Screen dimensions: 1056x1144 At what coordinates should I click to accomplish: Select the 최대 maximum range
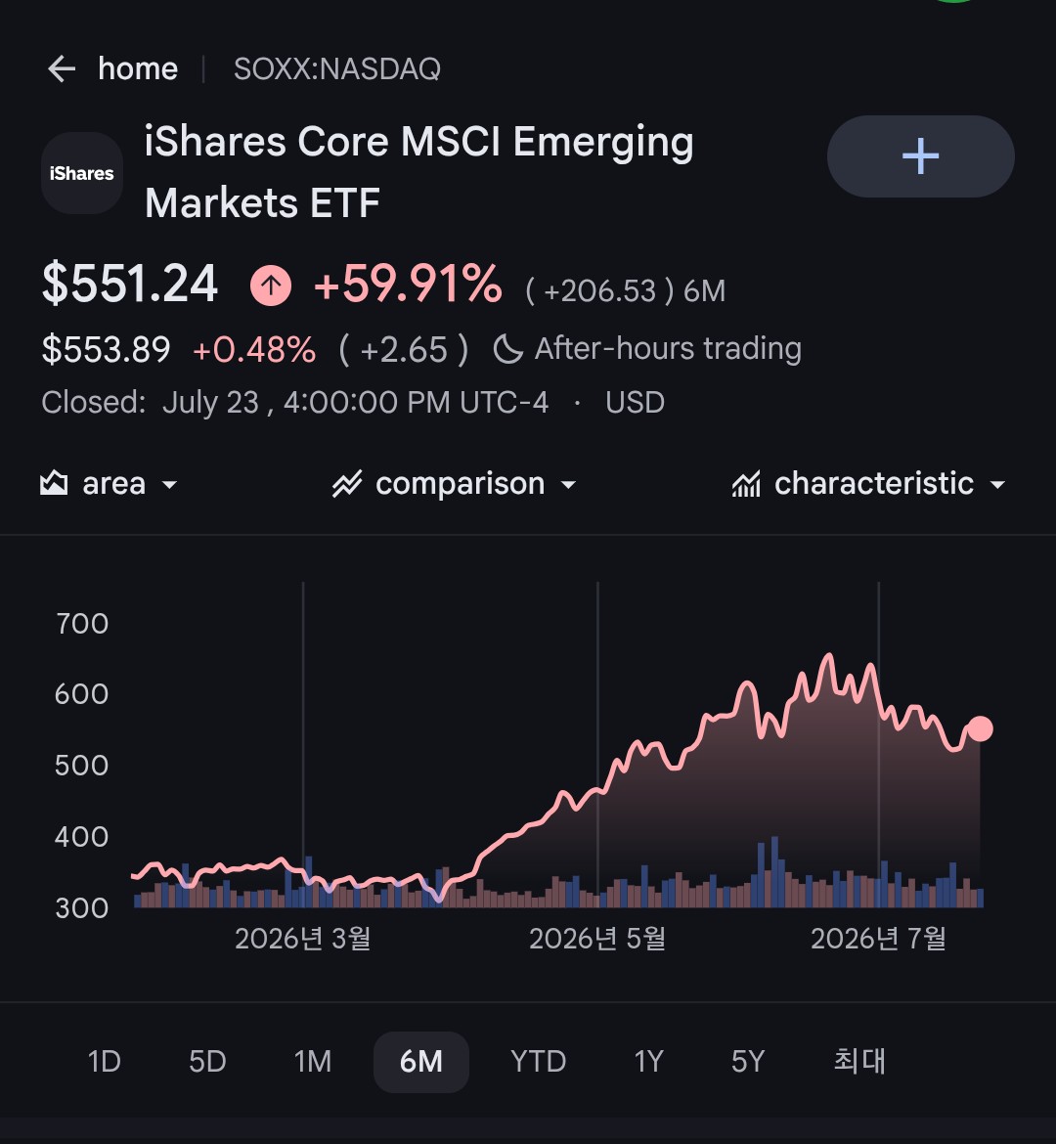(x=858, y=1062)
